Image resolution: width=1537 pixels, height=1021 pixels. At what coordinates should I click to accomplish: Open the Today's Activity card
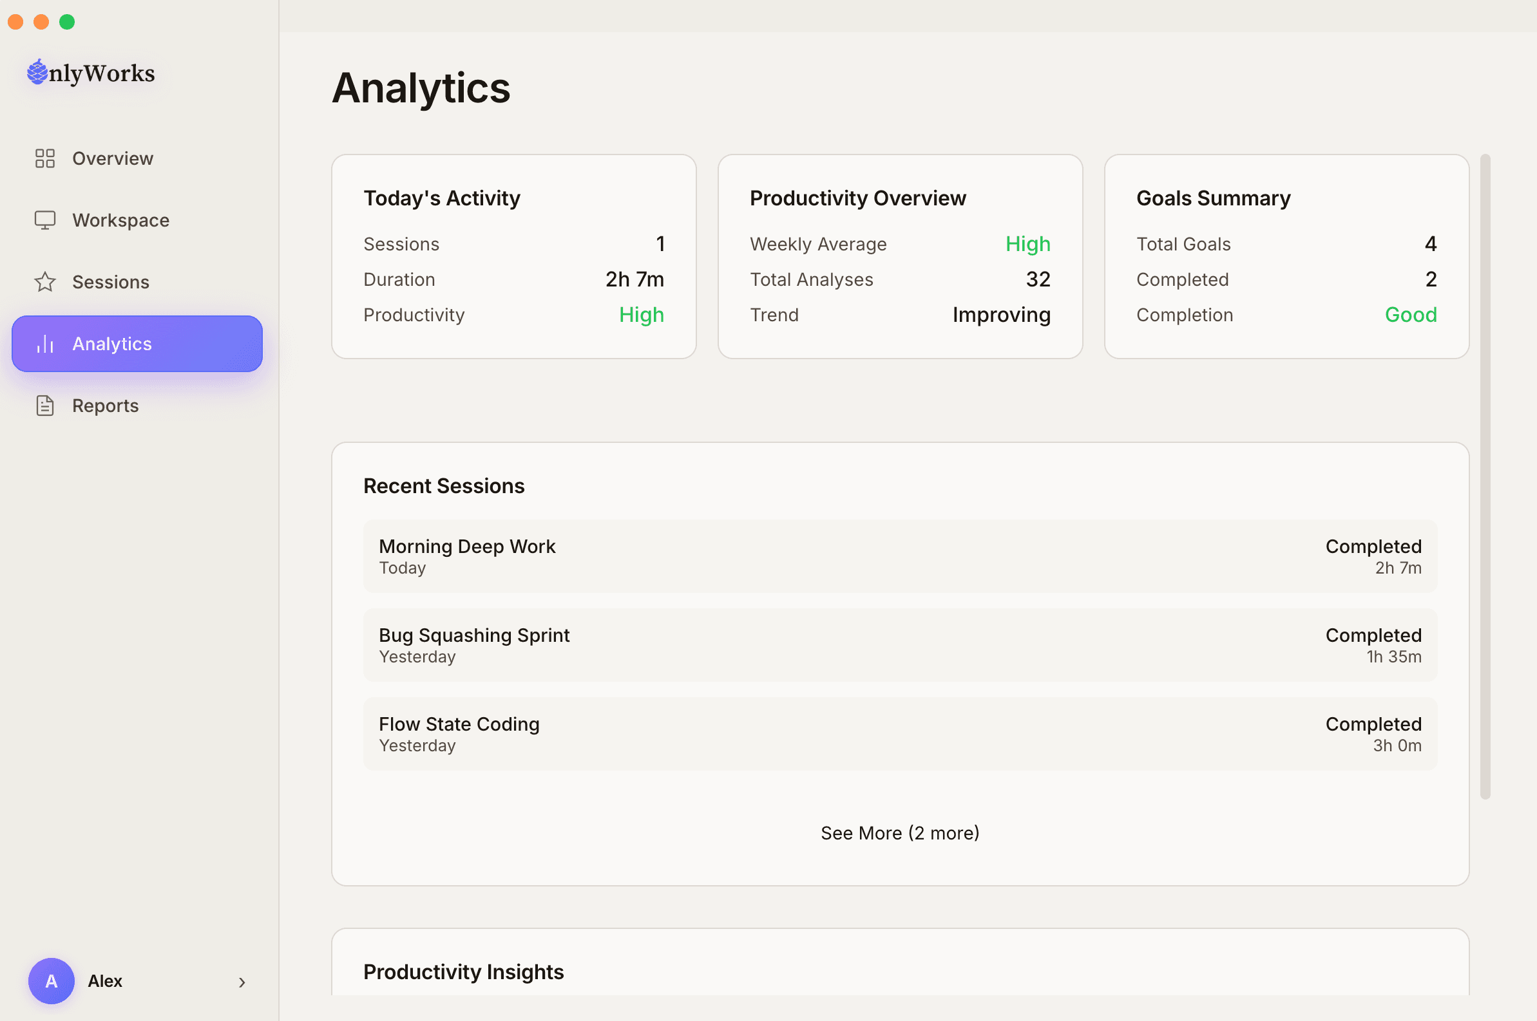(513, 256)
